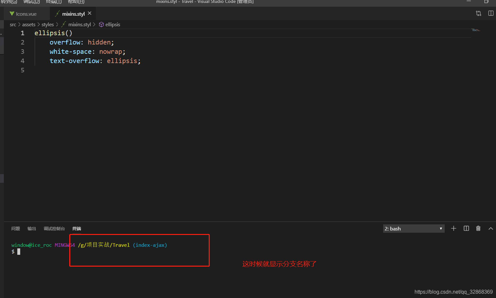The image size is (496, 298).
Task: Click '(index-ajax)' branch name in terminal
Action: pyautogui.click(x=150, y=245)
